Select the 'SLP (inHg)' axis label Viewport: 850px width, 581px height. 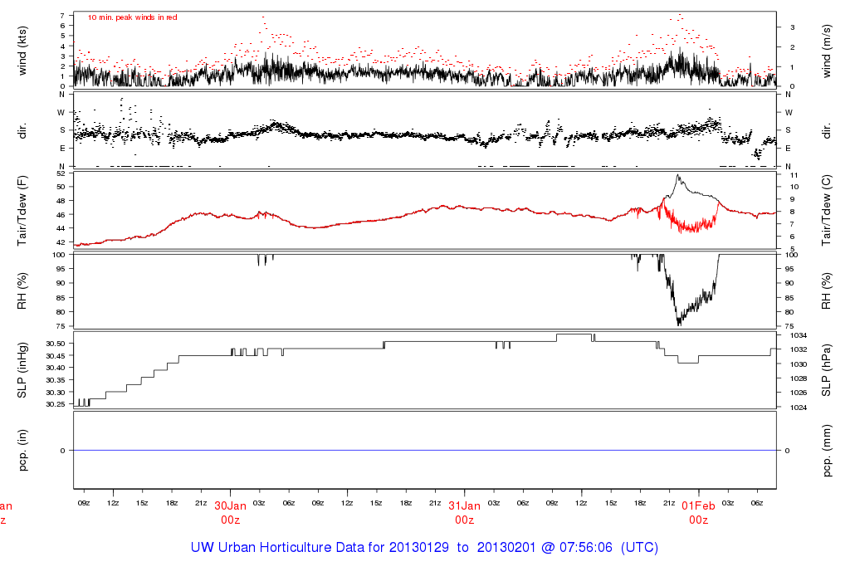pos(22,370)
